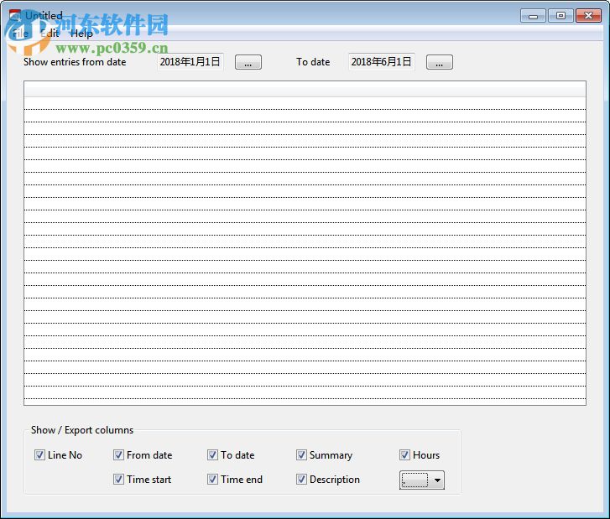Open date picker next to from date
Viewport: 610px width, 519px height.
tap(248, 62)
